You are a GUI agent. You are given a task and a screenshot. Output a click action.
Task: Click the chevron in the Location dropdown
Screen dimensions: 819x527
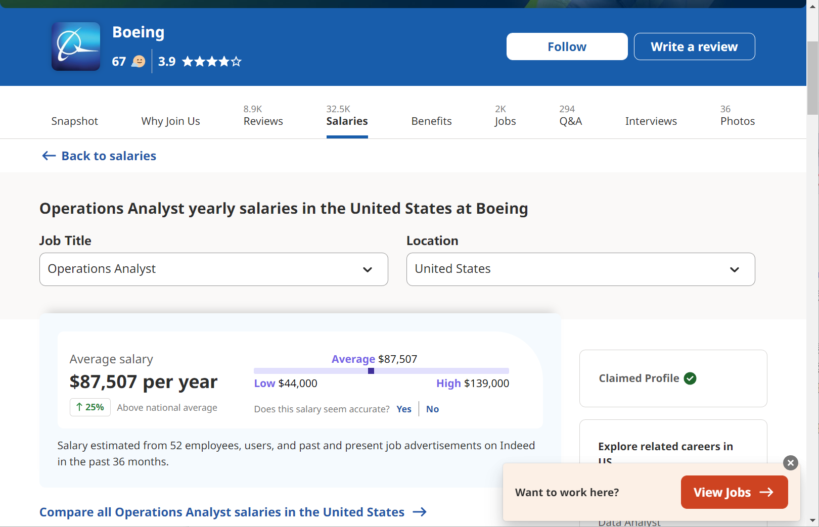coord(735,270)
